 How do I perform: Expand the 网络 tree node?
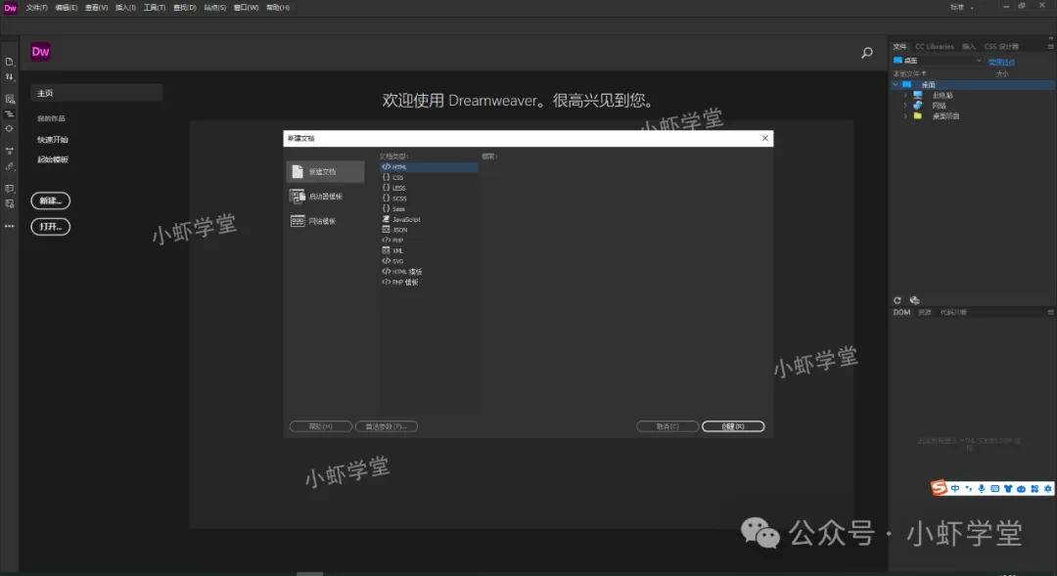click(905, 106)
